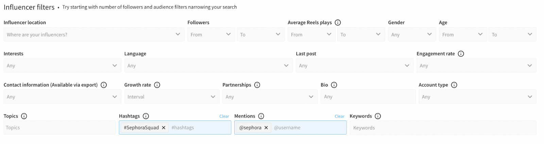Open the Interests dropdown

(x=62, y=66)
